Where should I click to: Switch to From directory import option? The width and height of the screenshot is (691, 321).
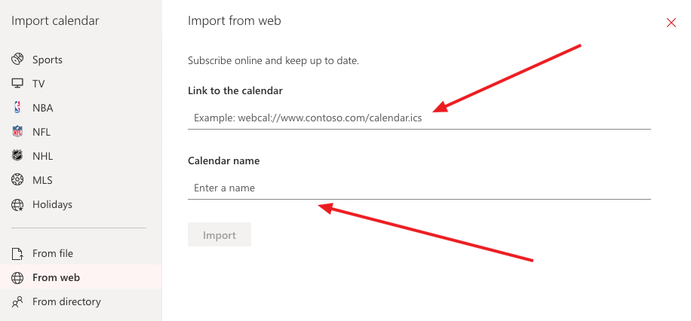click(x=81, y=302)
